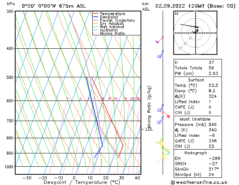Click the 1000 hPa pressure label
Screen dimensions: 239x185
click(x=9, y=167)
